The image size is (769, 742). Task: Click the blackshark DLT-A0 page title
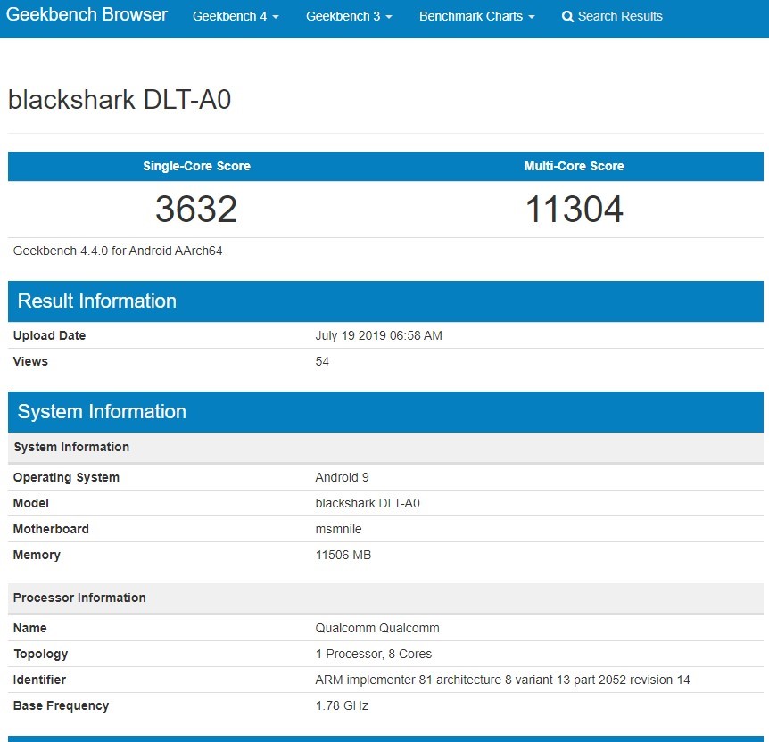120,100
